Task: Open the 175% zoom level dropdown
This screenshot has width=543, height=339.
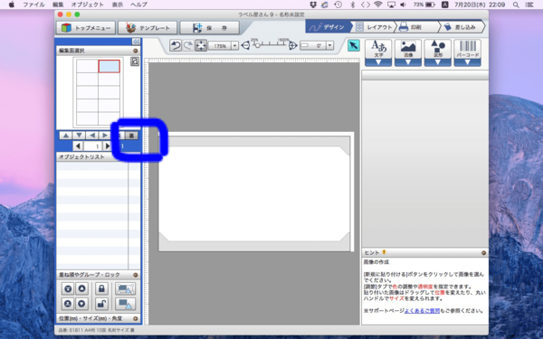Action: click(x=234, y=46)
